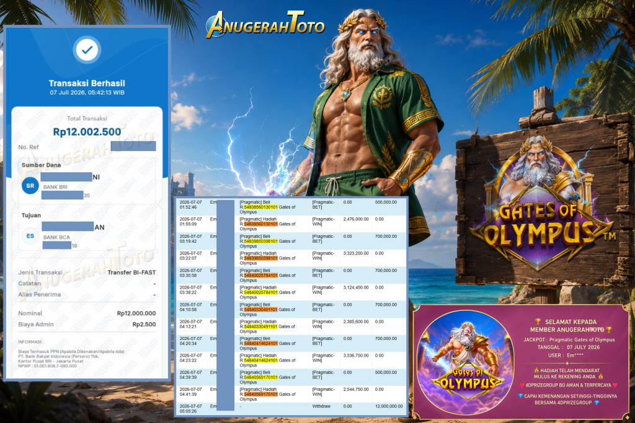Image resolution: width=635 pixels, height=423 pixels.
Task: Click the timestamp 2026-07-07 01:52:46
Action: click(190, 204)
